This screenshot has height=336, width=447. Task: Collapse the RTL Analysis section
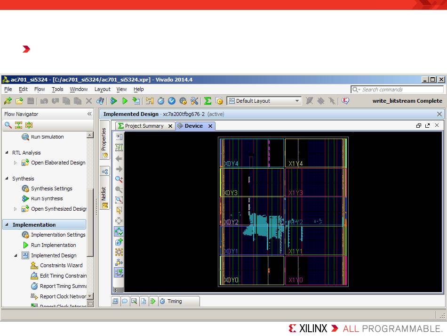point(7,152)
